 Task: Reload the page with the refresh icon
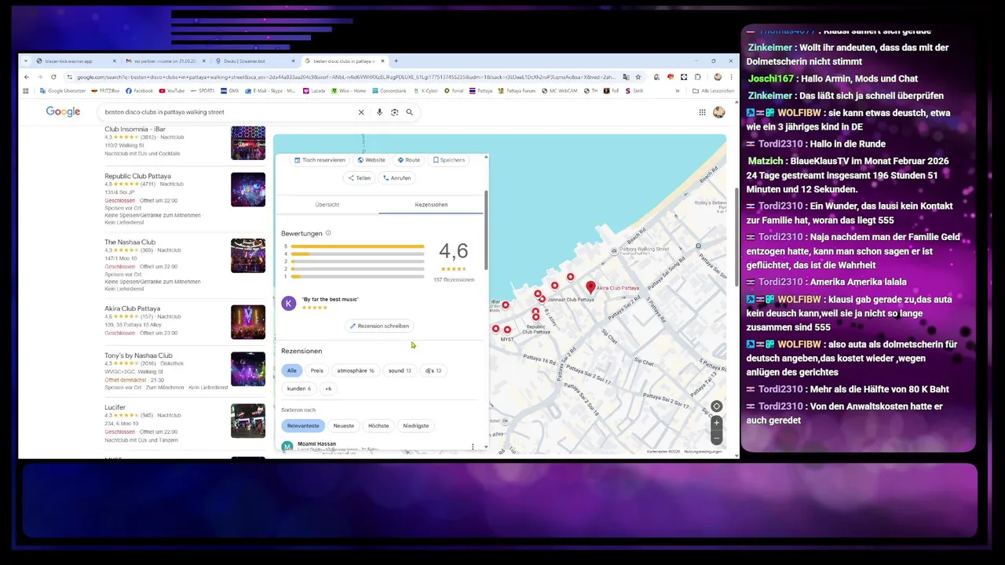tap(53, 77)
